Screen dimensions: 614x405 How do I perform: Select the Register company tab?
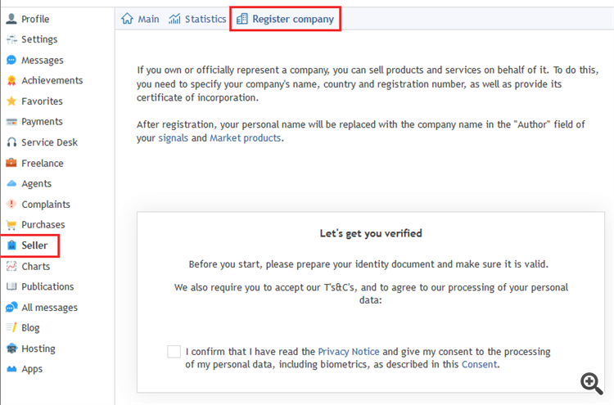point(285,19)
